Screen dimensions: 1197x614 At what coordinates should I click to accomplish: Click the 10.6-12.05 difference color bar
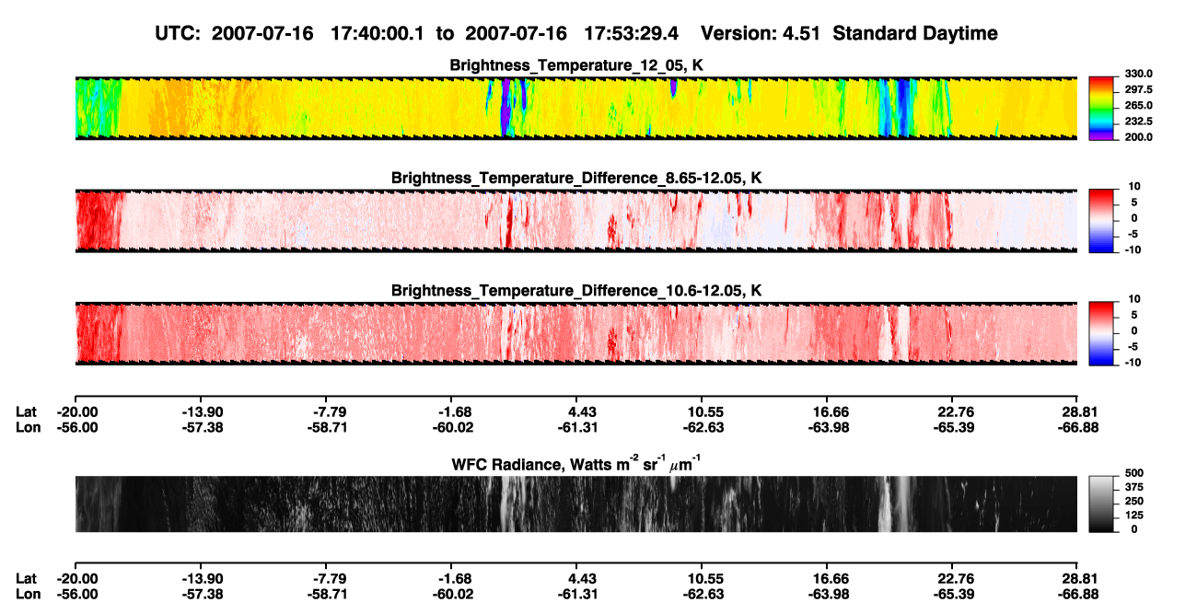coord(1101,333)
